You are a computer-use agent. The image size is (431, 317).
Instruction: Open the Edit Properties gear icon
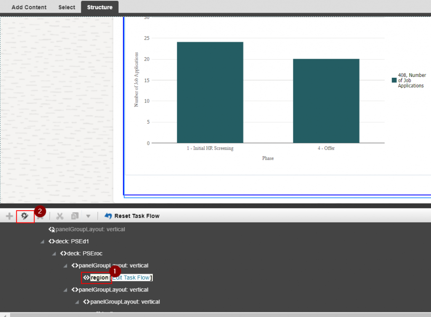[x=24, y=216]
